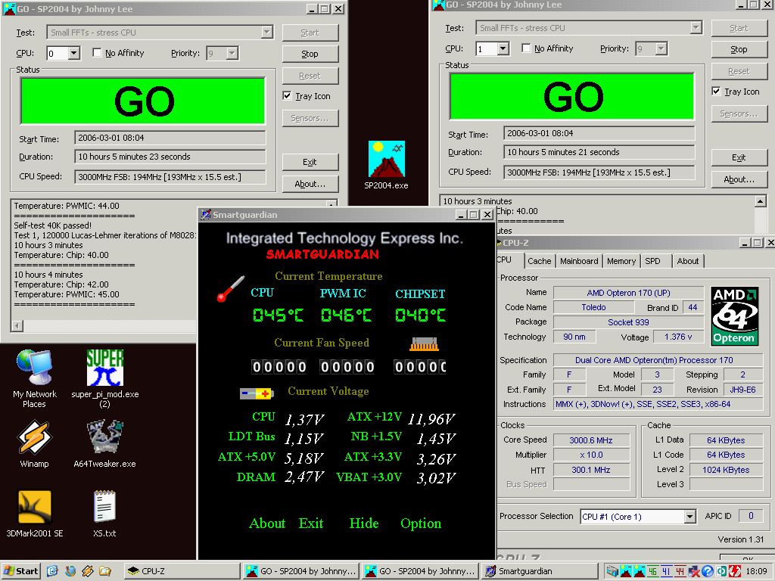
Task: Open the CPU dropdown showing 1
Action: (x=503, y=48)
